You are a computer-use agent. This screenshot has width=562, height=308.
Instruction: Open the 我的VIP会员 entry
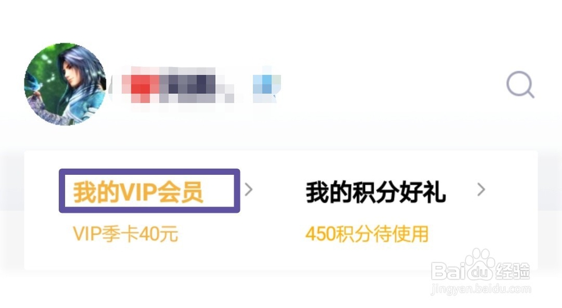coord(138,192)
